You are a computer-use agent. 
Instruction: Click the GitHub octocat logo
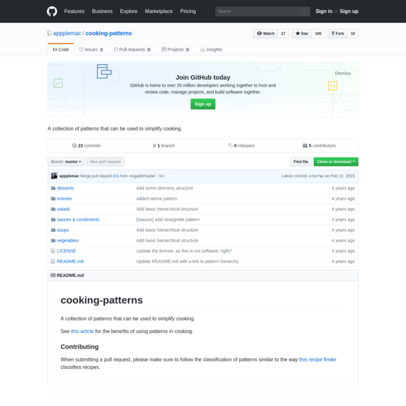tap(52, 12)
